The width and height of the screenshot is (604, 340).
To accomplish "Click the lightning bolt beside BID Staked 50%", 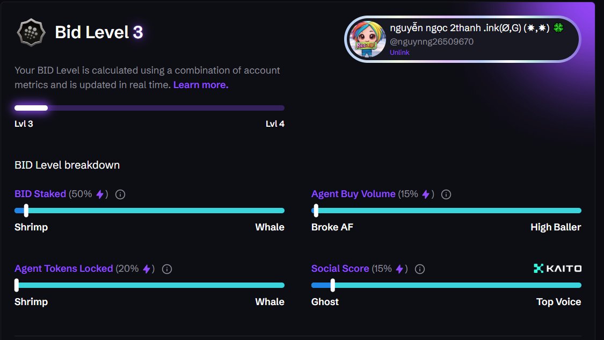I will pos(100,194).
